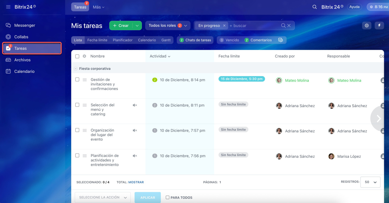Open Messenger from the left sidebar
Viewport: 389px width, 203px height.
point(25,25)
